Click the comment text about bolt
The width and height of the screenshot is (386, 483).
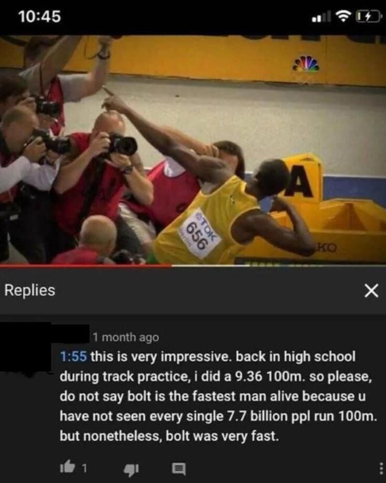pos(218,396)
